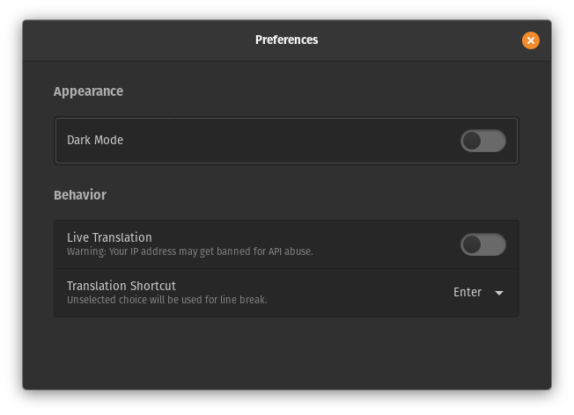The height and width of the screenshot is (415, 574).
Task: Open the Translation Shortcut dropdown arrow
Action: [x=499, y=293]
